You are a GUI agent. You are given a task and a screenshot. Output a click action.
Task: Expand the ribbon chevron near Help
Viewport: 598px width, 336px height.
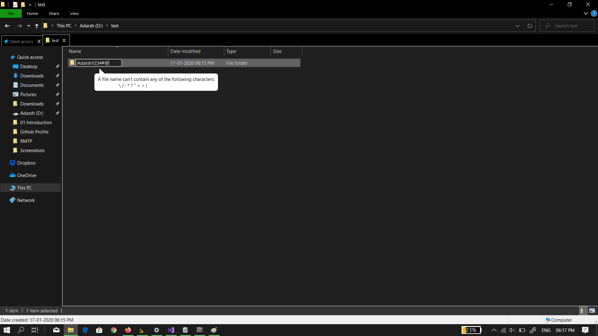pos(586,13)
